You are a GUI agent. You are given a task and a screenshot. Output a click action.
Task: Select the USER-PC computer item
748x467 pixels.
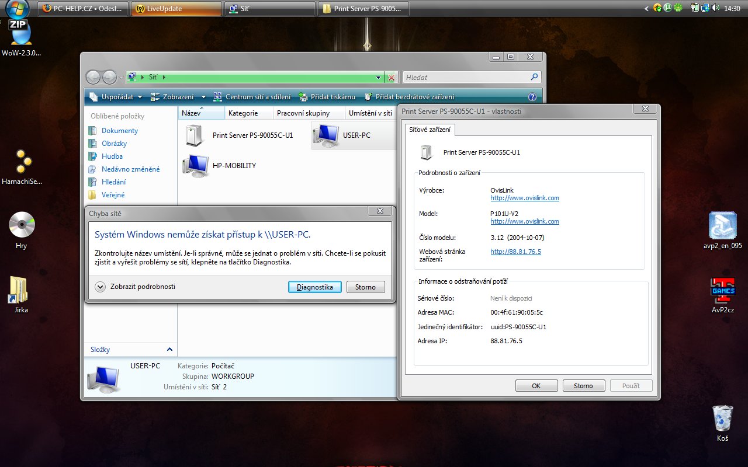(354, 135)
